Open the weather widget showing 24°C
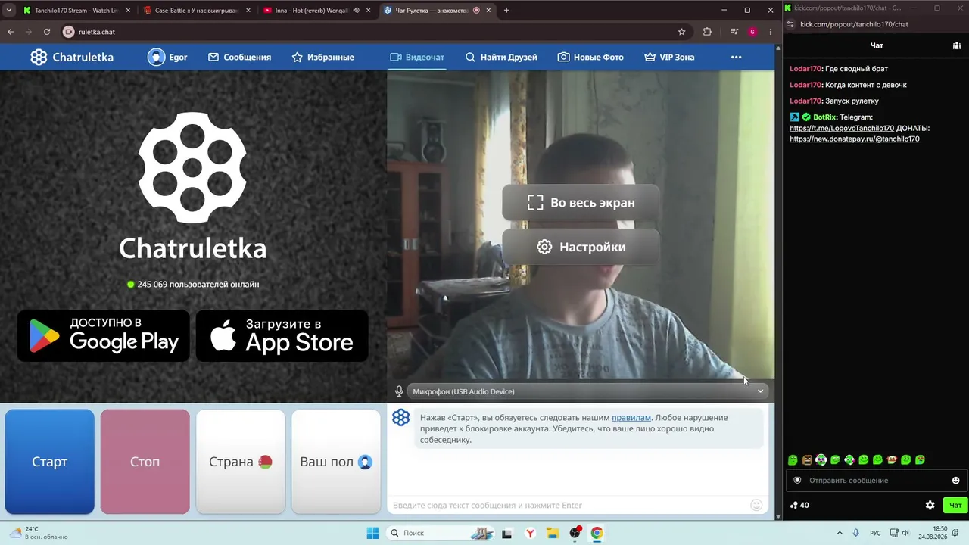969x545 pixels. tap(38, 533)
